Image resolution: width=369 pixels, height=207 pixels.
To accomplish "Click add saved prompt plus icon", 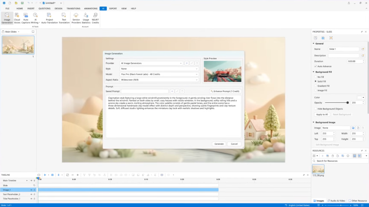I will click(172, 91).
